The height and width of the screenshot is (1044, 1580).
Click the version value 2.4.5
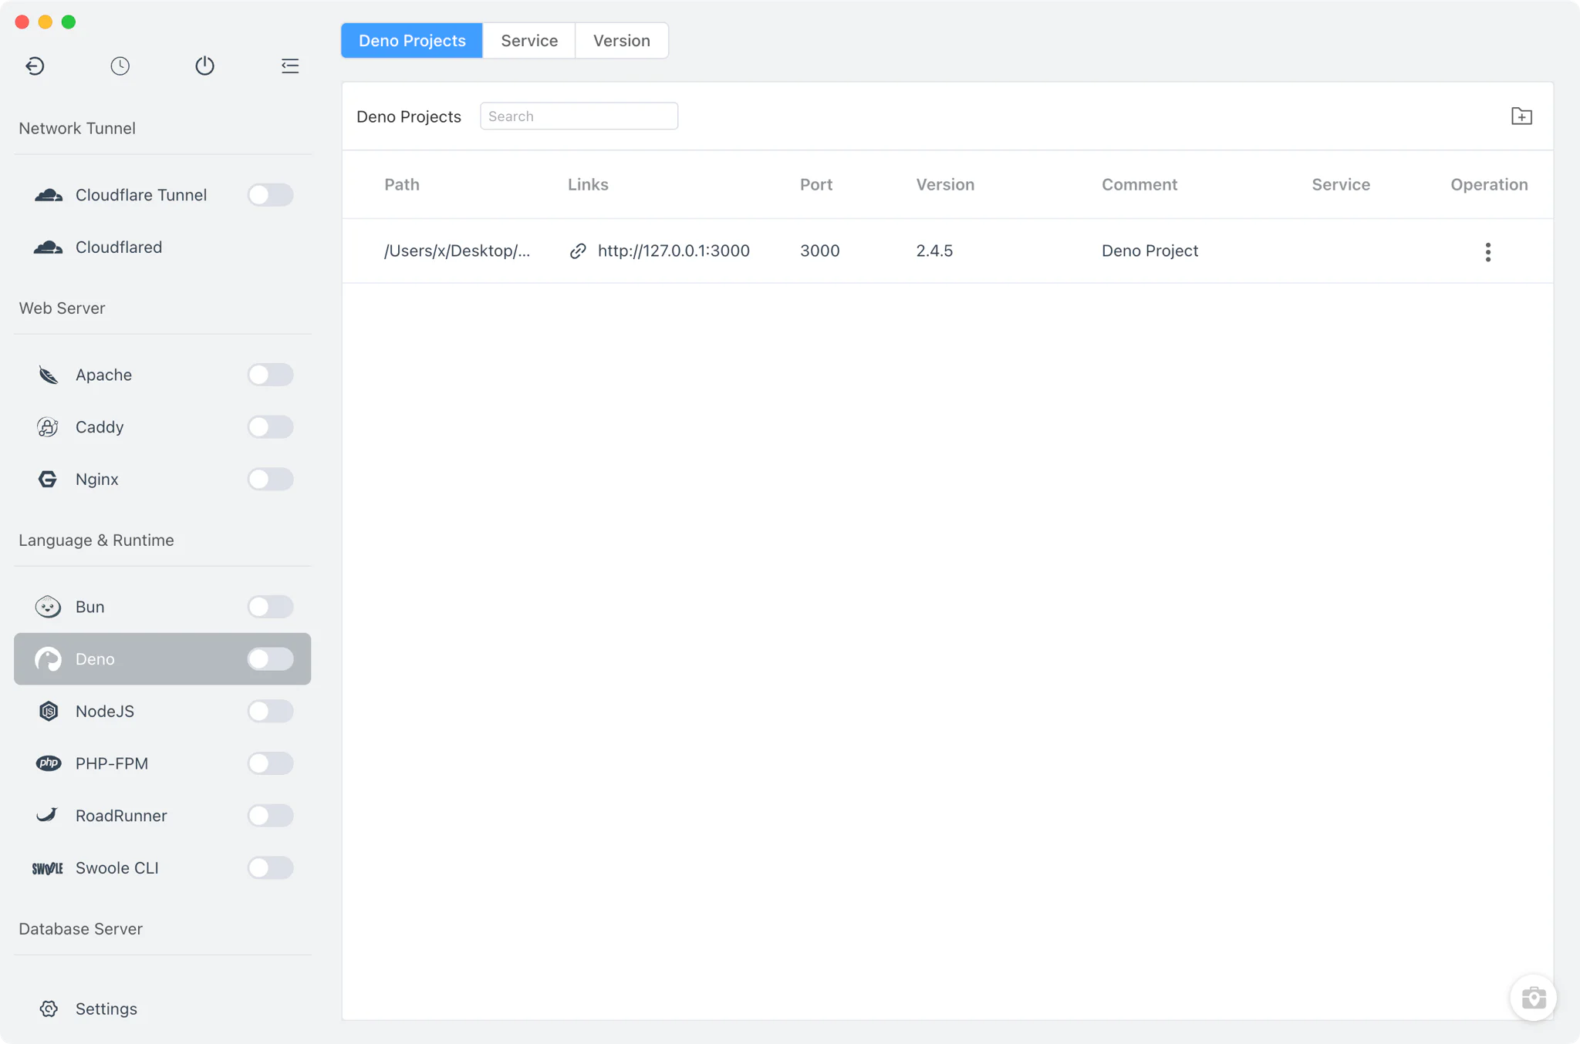click(934, 251)
